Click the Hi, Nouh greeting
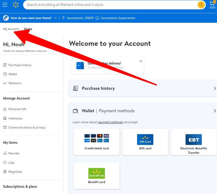Screen dimensions: 217x194 [14, 44]
